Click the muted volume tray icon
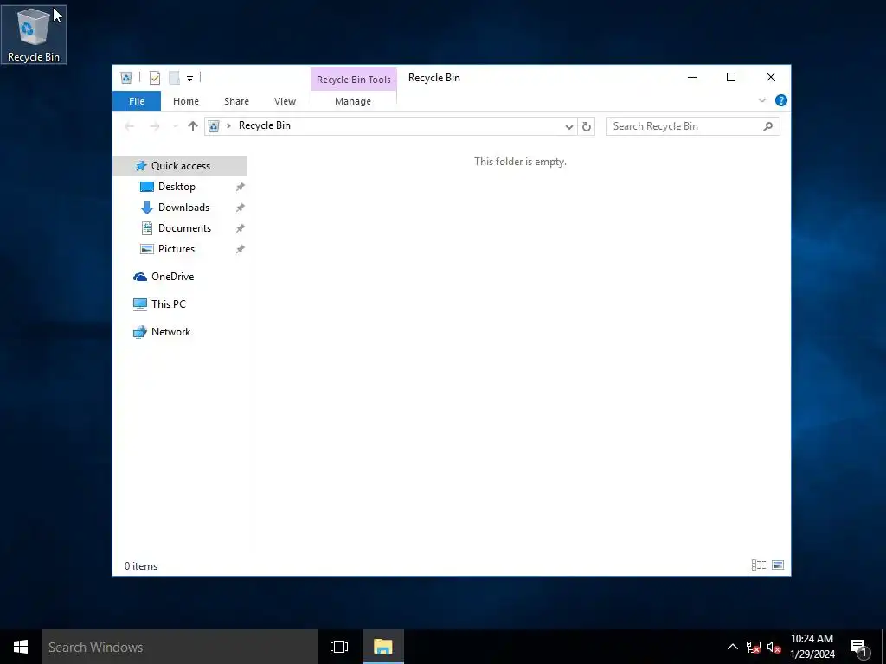 pos(774,647)
